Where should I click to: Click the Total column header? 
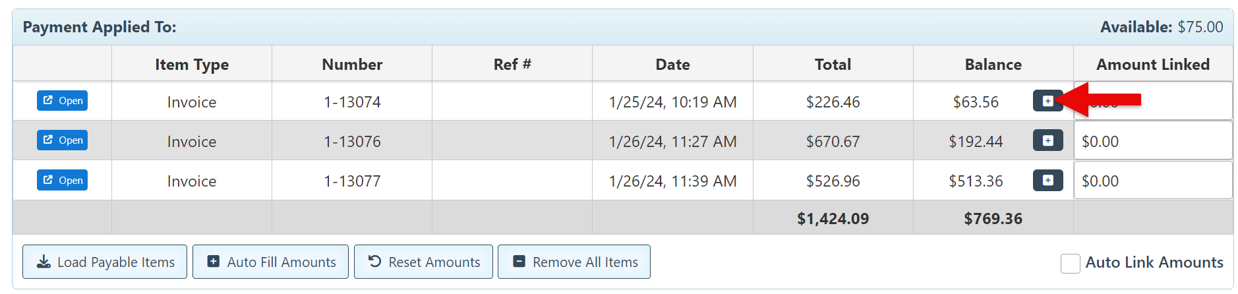pyautogui.click(x=833, y=65)
